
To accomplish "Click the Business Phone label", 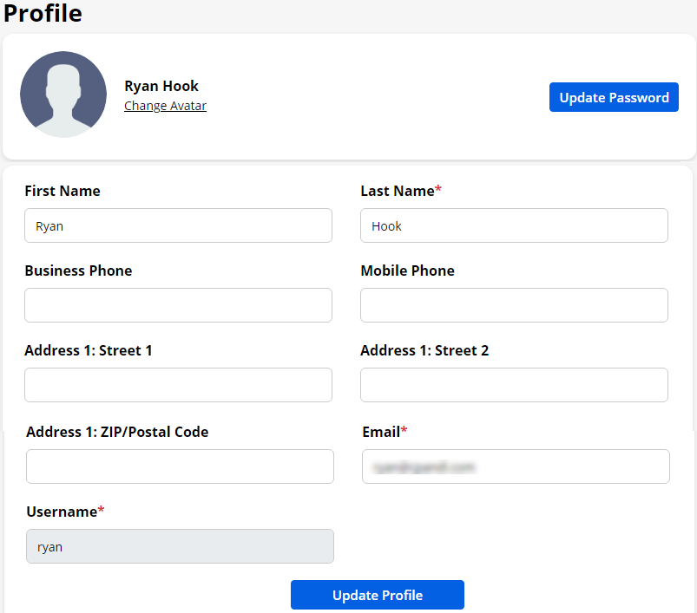I will click(78, 271).
